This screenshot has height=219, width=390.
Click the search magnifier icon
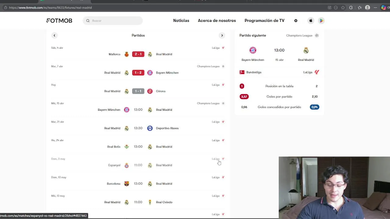88,21
